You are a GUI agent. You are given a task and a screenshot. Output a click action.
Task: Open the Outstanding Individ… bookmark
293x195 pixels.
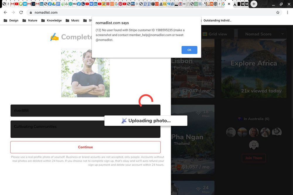click(217, 20)
